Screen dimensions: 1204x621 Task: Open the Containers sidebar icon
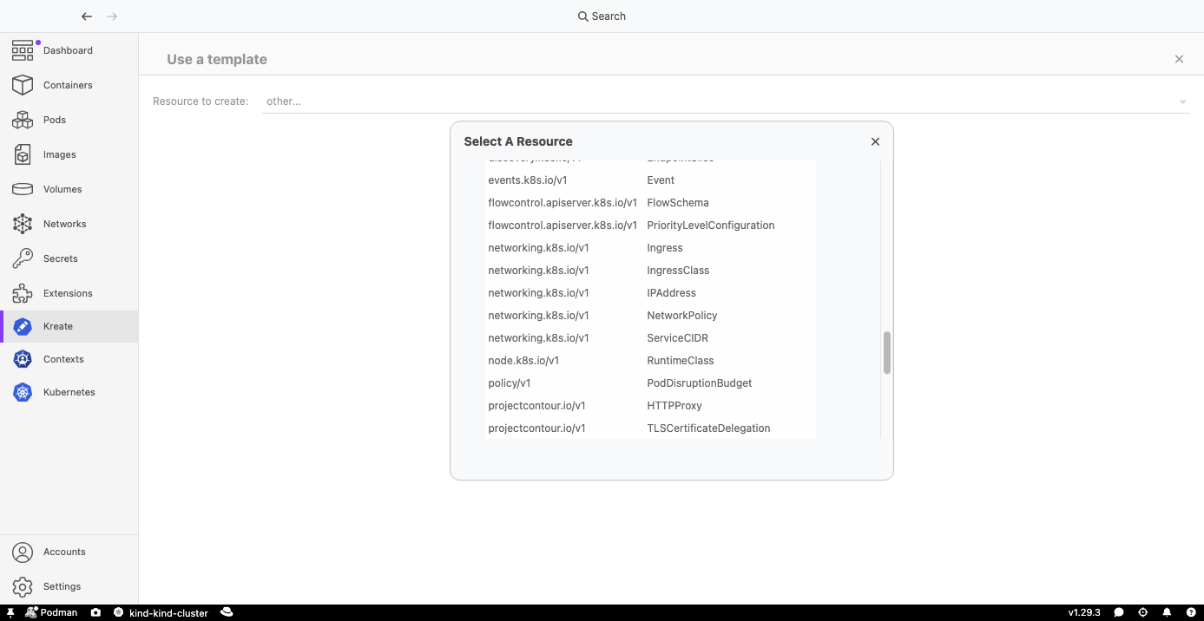[x=23, y=85]
